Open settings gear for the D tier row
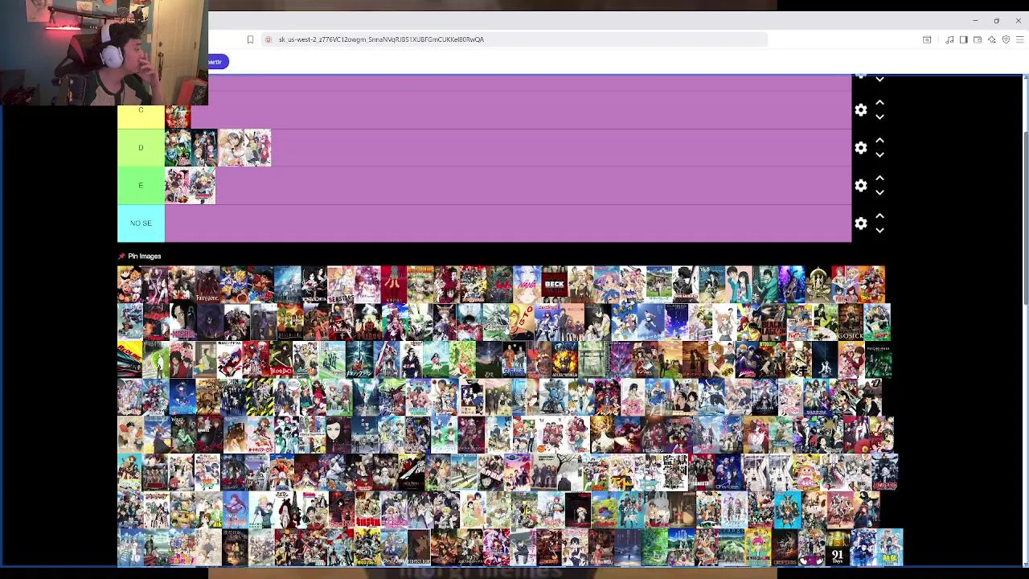 (x=861, y=148)
